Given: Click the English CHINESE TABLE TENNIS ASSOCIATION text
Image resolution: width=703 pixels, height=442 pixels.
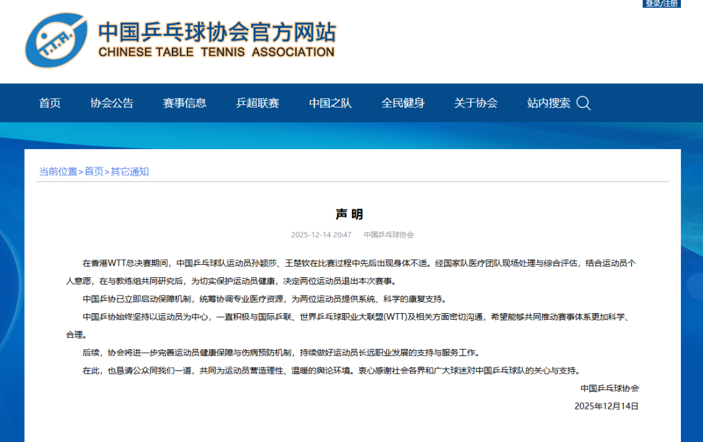Looking at the screenshot, I should pos(217,52).
